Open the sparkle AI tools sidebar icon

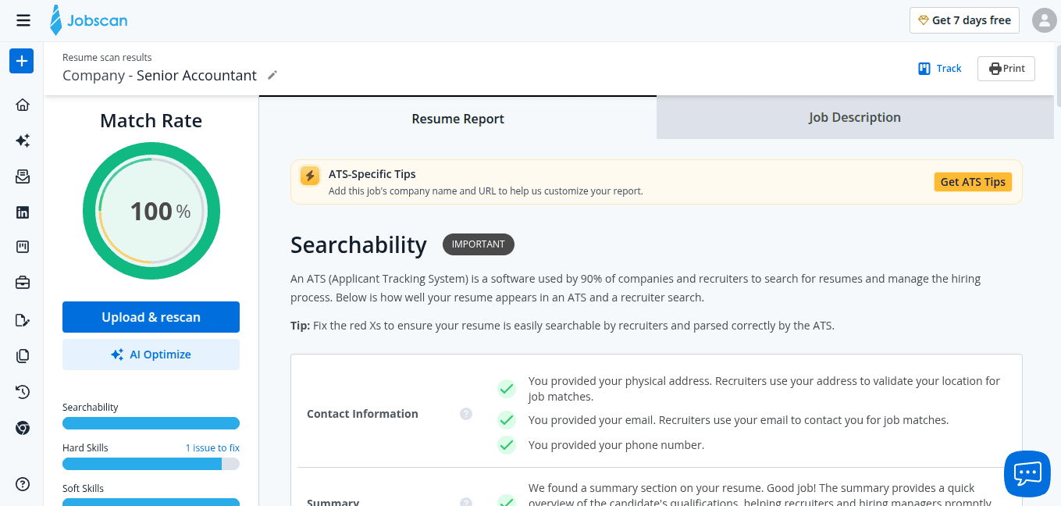click(x=23, y=141)
